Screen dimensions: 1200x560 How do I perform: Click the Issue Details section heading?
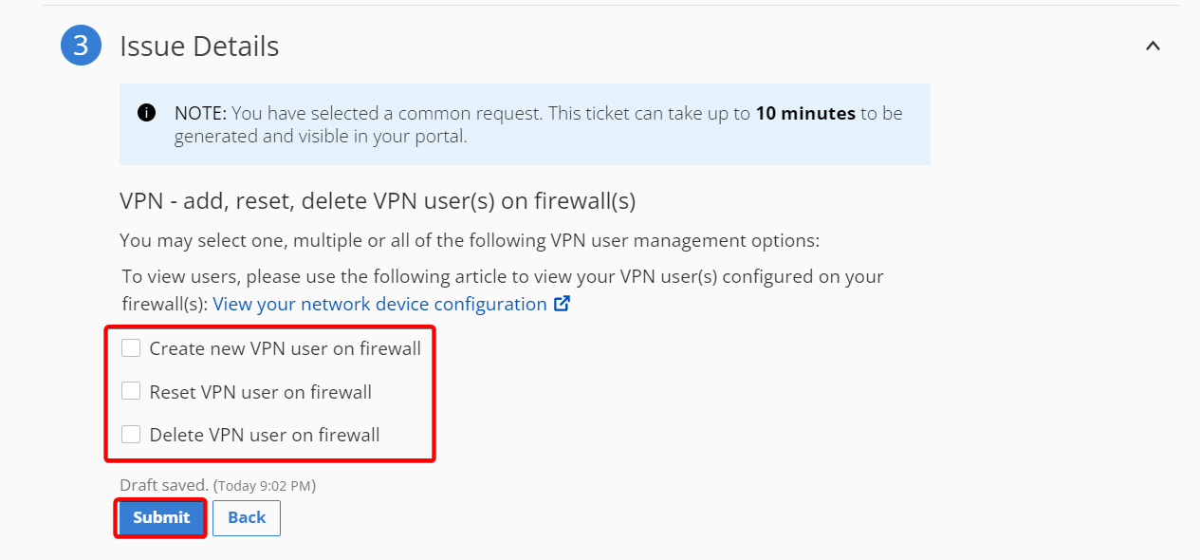click(x=199, y=46)
